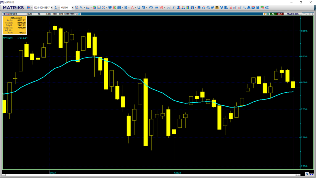Select the GUN period tab
The height and width of the screenshot is (178, 316).
30,14
